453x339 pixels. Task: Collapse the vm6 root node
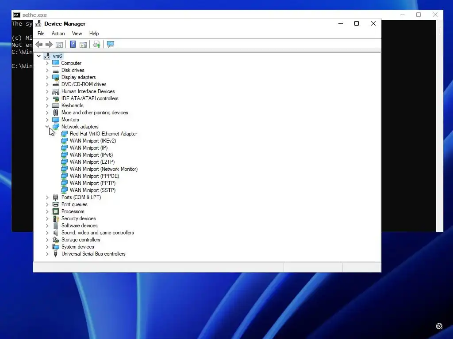click(39, 56)
